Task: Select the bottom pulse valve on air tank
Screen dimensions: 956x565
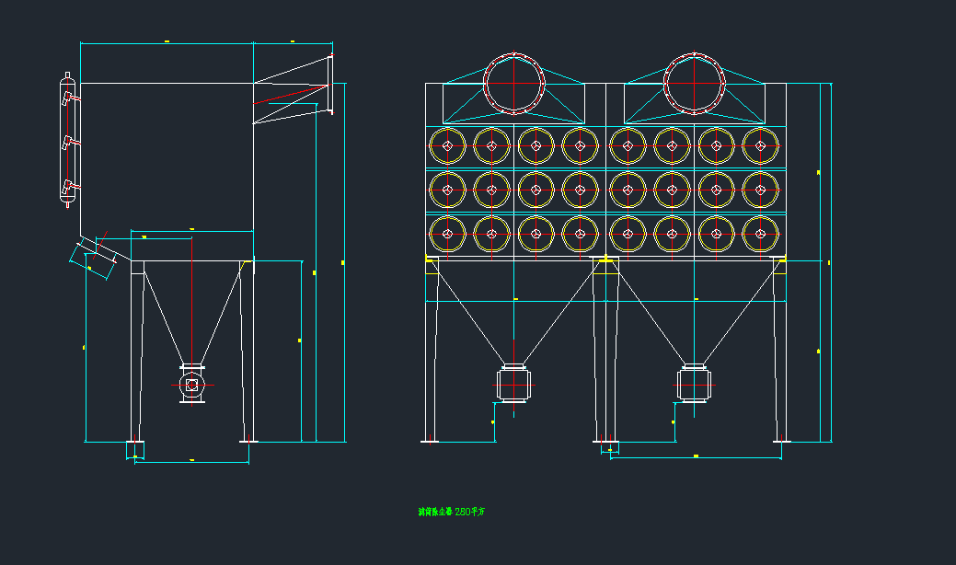Action: coord(68,189)
